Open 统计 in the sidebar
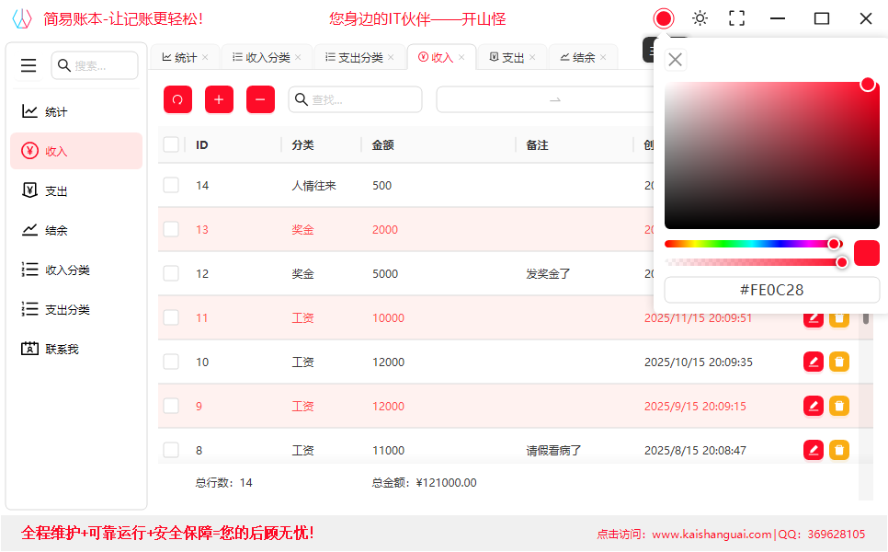Screen dimensions: 888x552 [x=76, y=111]
